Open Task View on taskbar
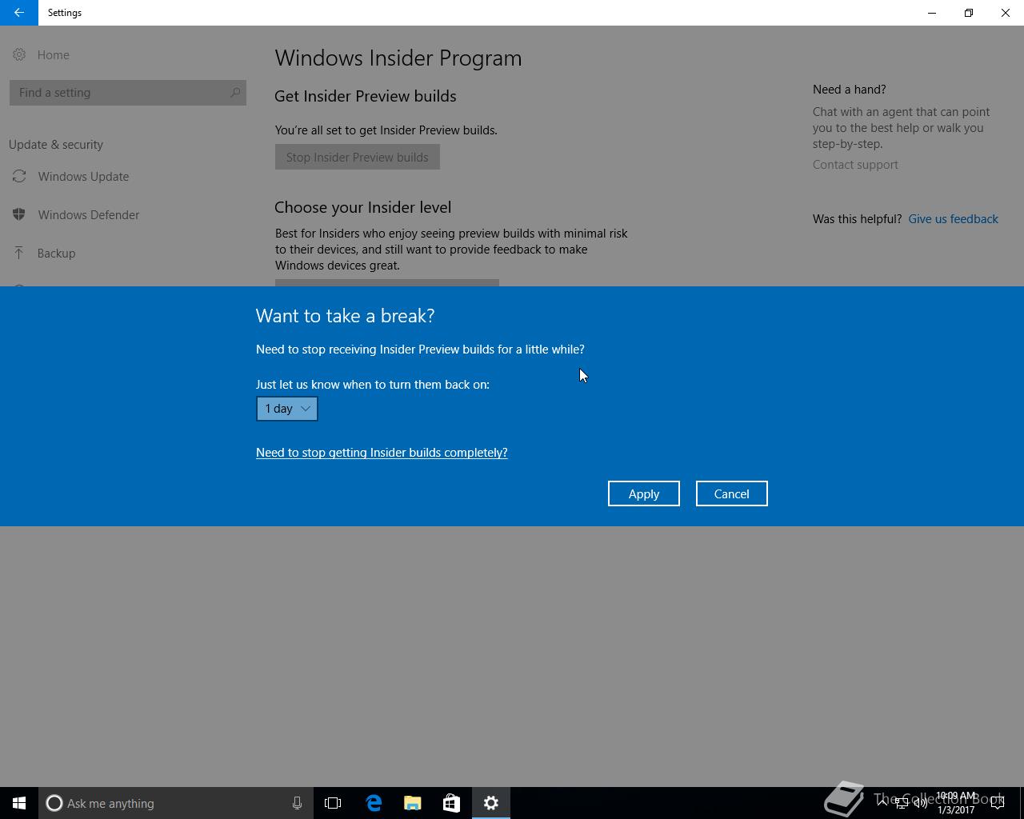1024x819 pixels. click(x=333, y=803)
